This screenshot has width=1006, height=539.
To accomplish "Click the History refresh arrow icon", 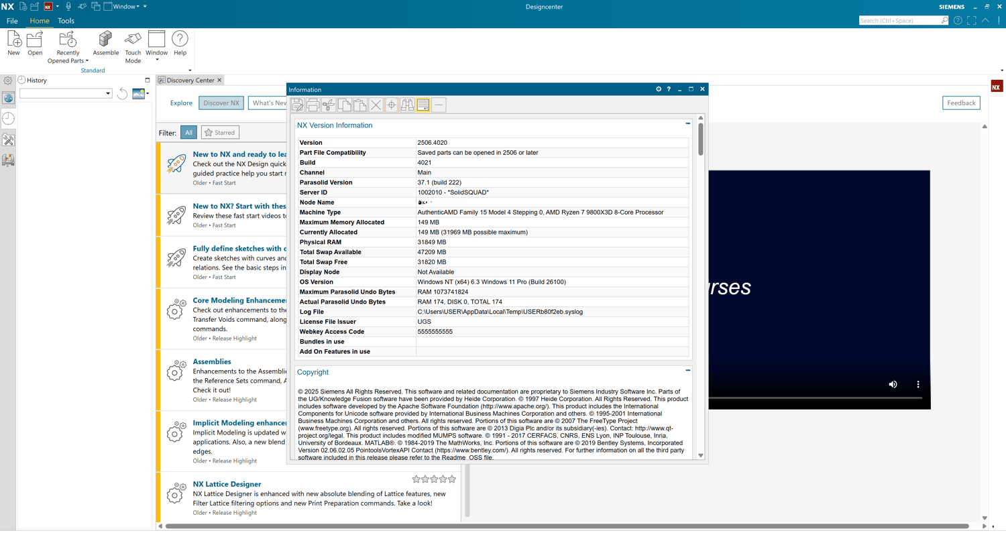I will 122,94.
